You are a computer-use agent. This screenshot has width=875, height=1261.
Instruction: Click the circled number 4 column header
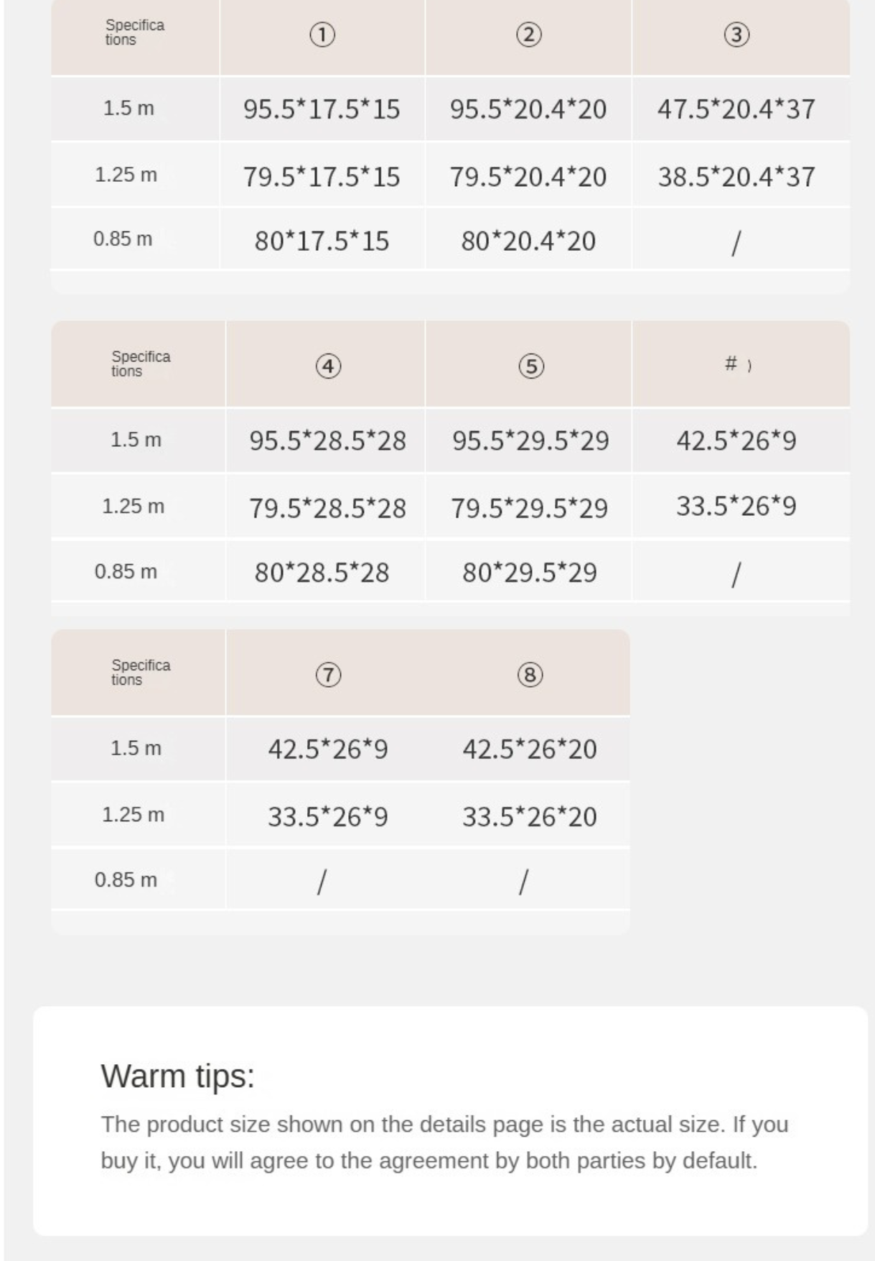(x=328, y=366)
